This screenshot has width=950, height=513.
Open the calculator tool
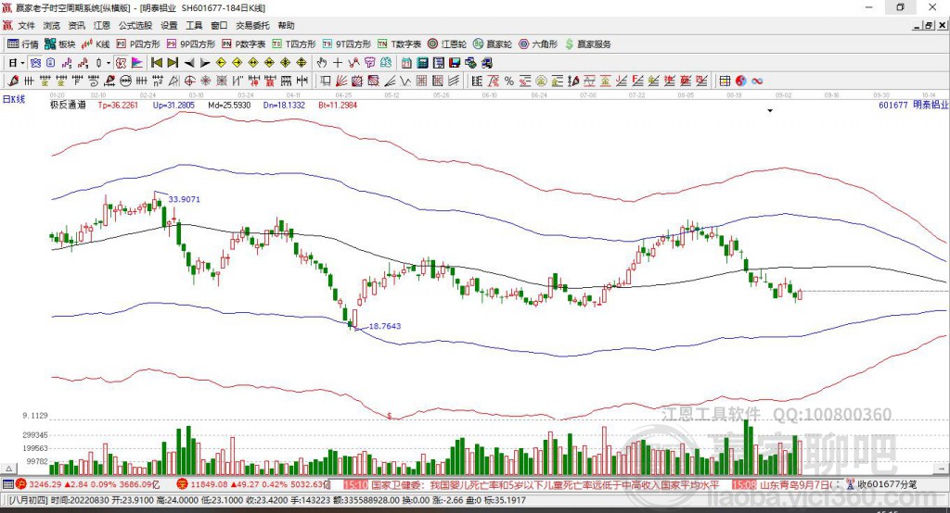423,63
